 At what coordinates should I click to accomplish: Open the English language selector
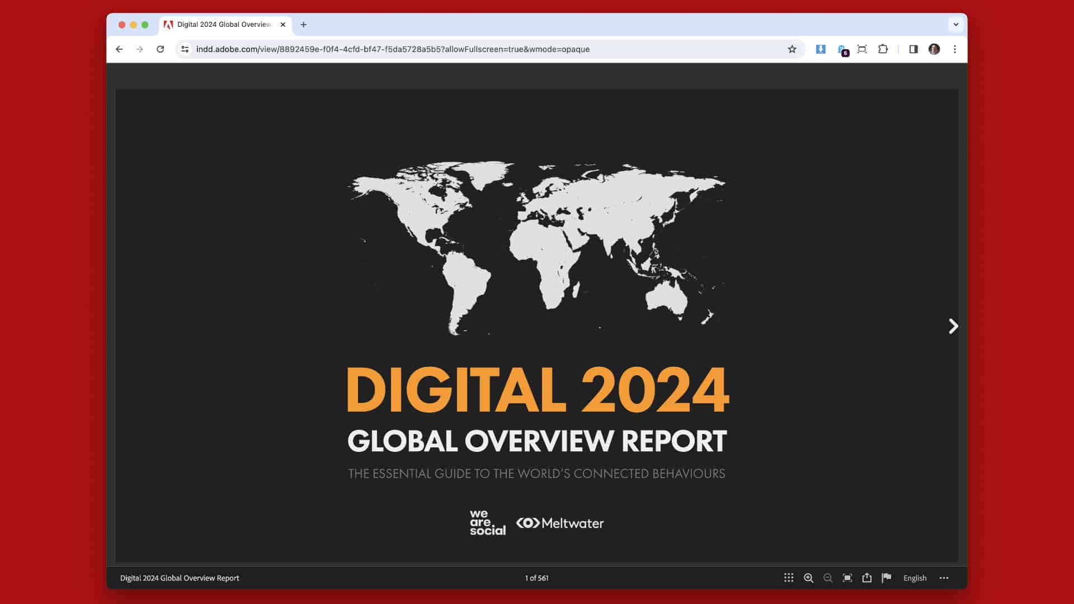point(915,578)
